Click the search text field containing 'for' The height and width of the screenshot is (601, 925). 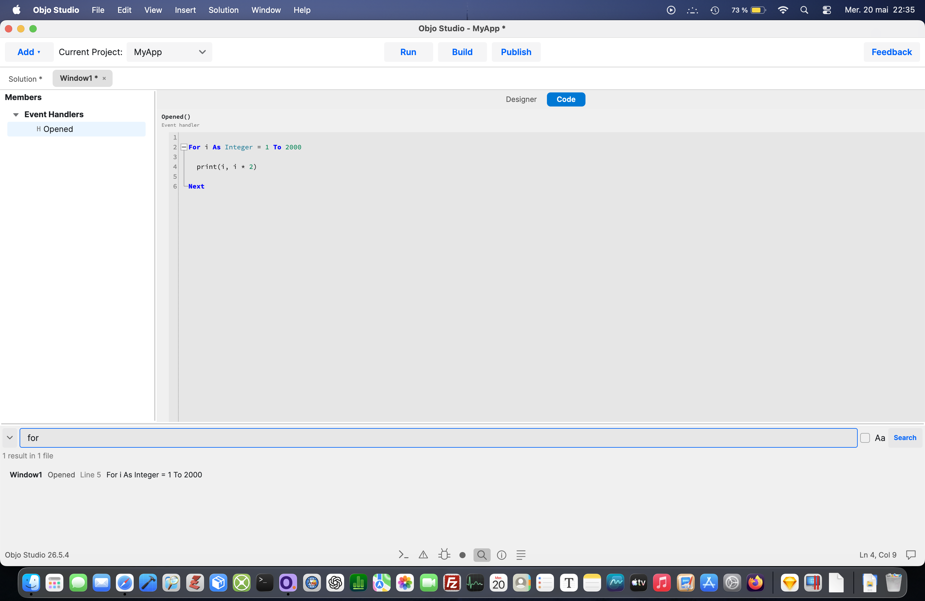coord(438,438)
